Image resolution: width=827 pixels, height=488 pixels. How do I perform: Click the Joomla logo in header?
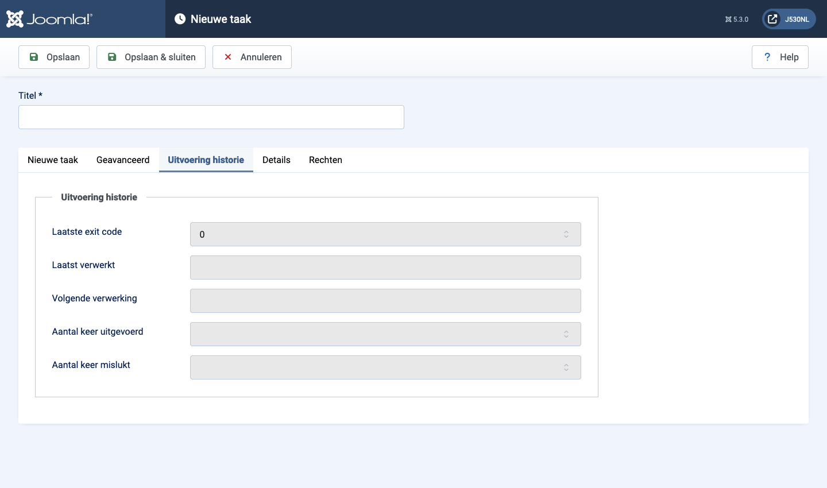point(49,19)
